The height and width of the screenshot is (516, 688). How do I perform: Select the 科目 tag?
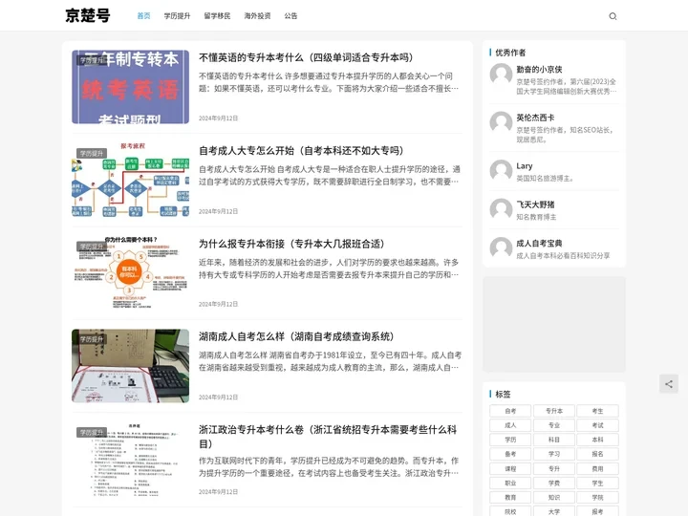(553, 440)
